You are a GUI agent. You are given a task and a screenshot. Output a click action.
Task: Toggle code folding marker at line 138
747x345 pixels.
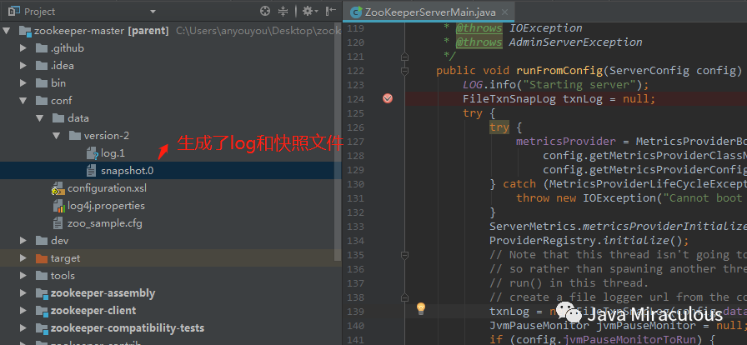[x=404, y=297]
